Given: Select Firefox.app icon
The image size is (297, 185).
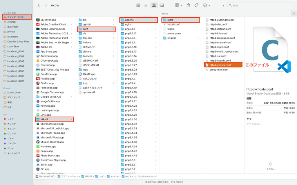Looking at the screenshot, I should pyautogui.click(x=38, y=83).
